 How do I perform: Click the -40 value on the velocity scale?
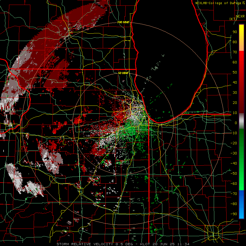[234, 163]
